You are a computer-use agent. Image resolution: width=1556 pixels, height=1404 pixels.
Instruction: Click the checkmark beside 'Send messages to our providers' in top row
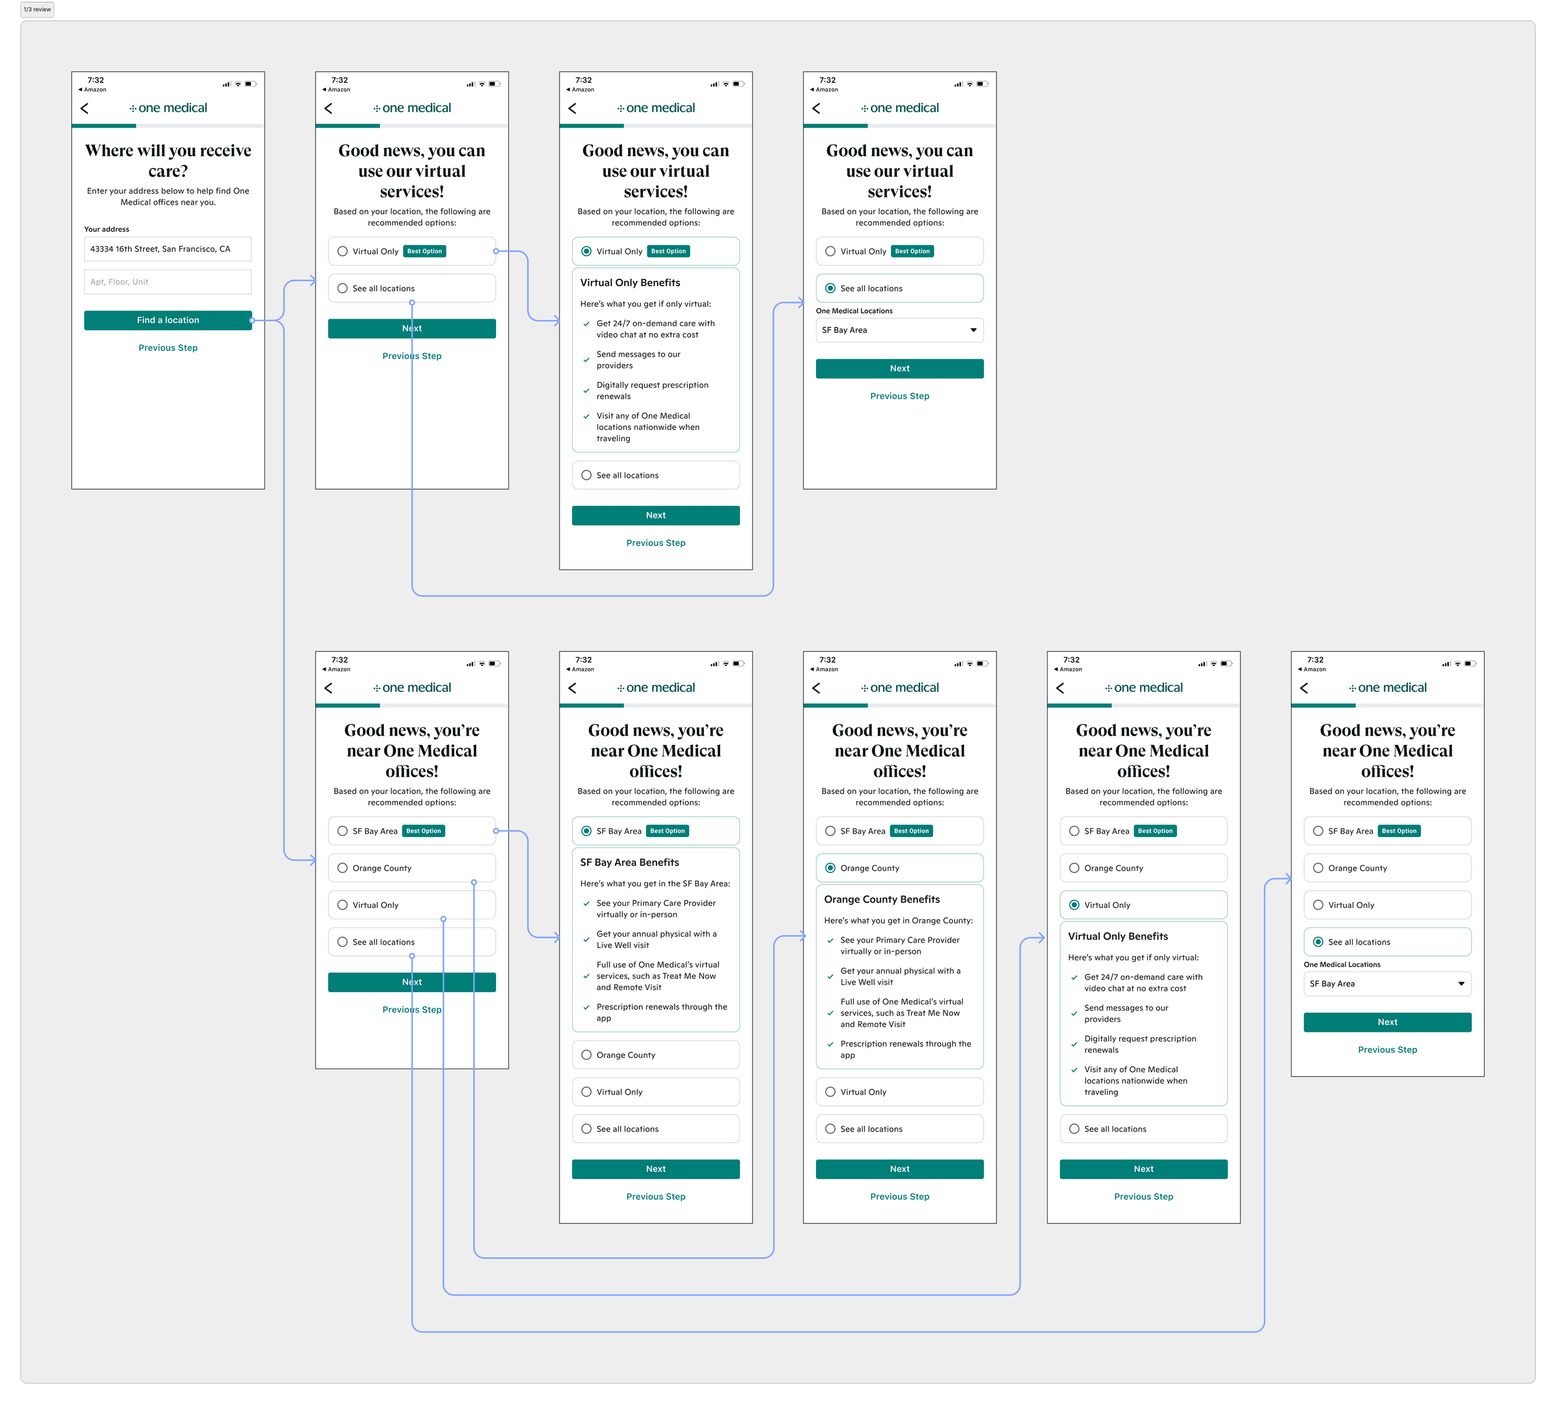click(586, 360)
